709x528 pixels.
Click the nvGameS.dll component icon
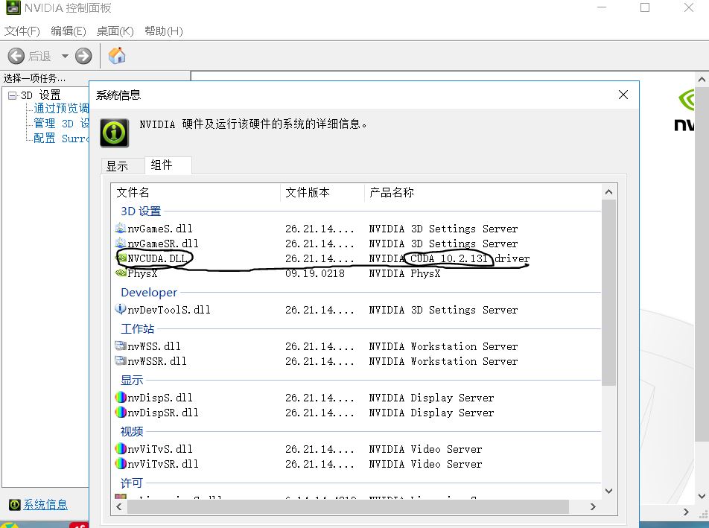(x=121, y=229)
